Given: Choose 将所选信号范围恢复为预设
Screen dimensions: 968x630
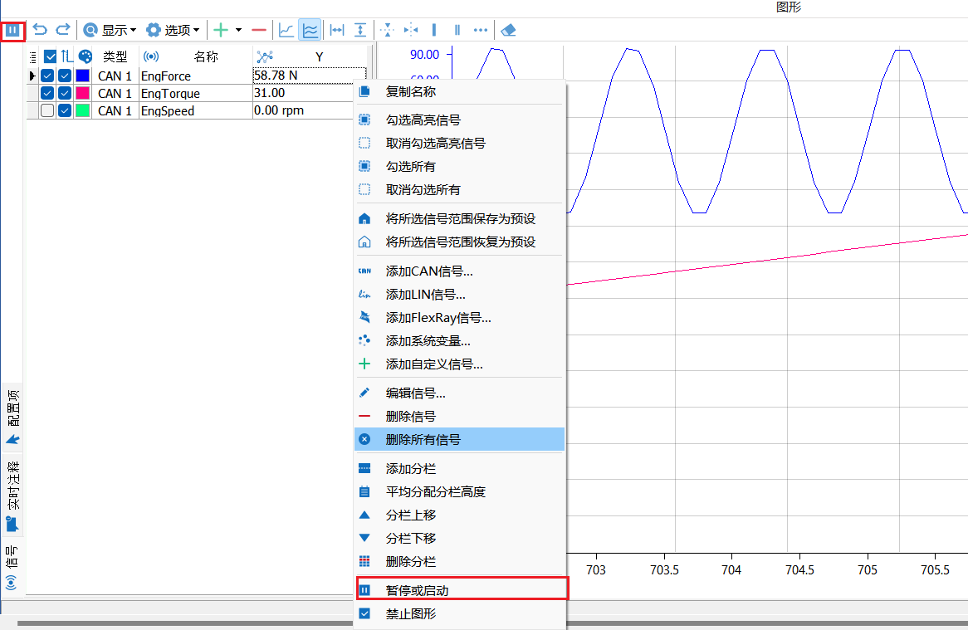Looking at the screenshot, I should (460, 242).
